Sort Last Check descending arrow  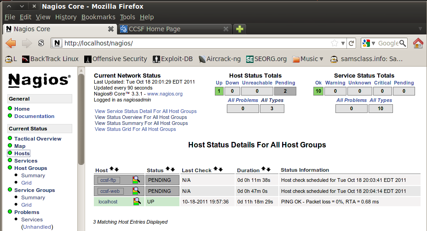(220, 169)
